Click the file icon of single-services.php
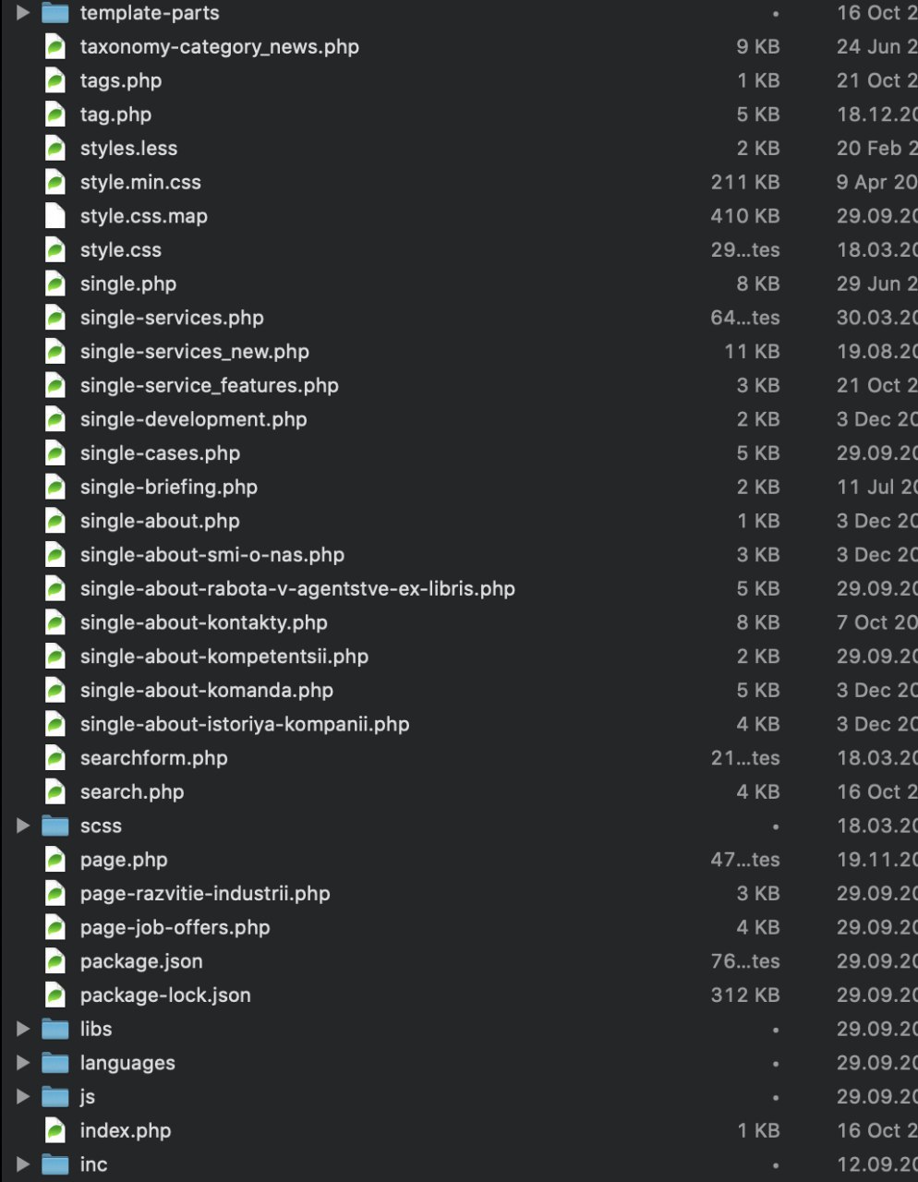Screen dimensions: 918x1182 click(x=55, y=318)
